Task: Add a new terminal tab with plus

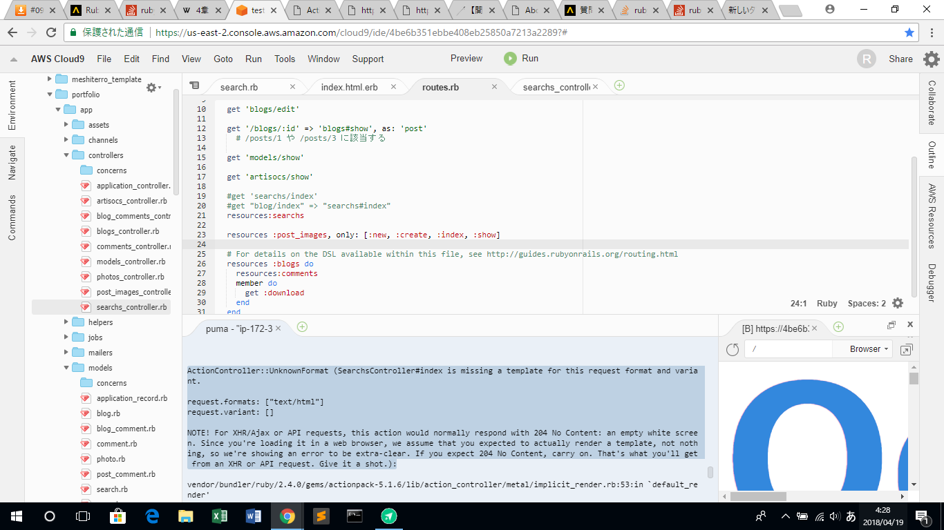Action: point(302,327)
